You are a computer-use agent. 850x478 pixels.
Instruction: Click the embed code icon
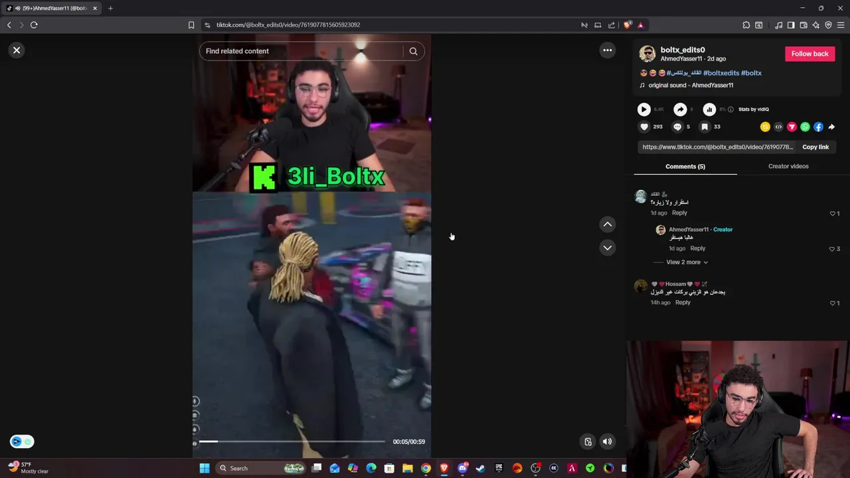pos(778,127)
